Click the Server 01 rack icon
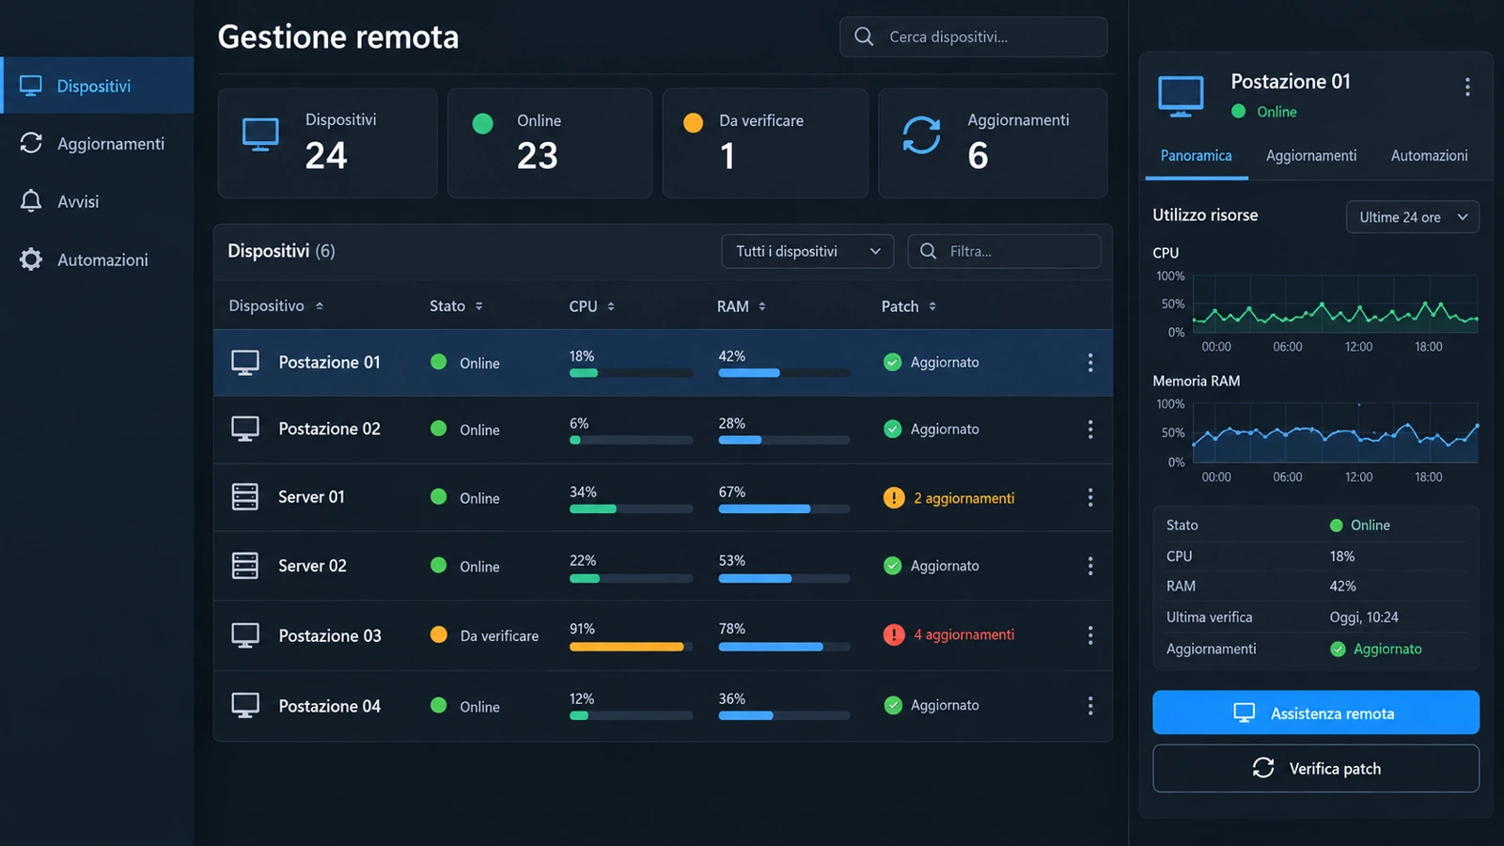Viewport: 1504px width, 846px height. [x=245, y=496]
